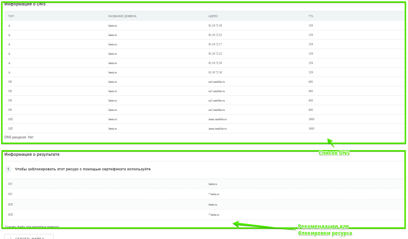Click the ns4.rambler.ru nameserver entry
The width and height of the screenshot is (408, 239).
(216, 82)
